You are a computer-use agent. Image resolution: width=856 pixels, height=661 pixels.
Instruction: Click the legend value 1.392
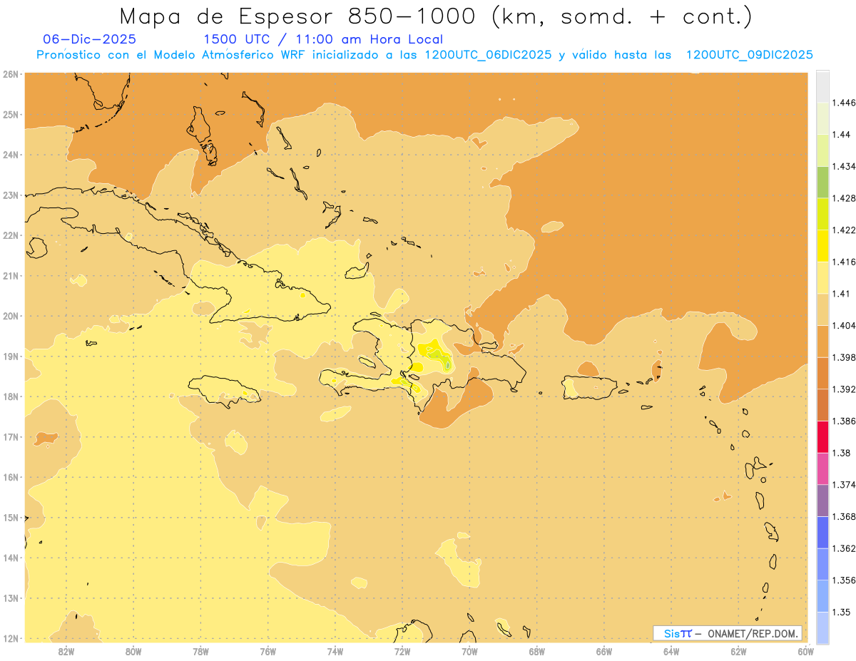point(844,389)
